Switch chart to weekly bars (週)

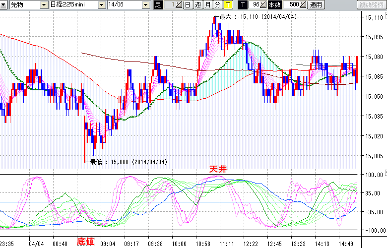pos(197,5)
